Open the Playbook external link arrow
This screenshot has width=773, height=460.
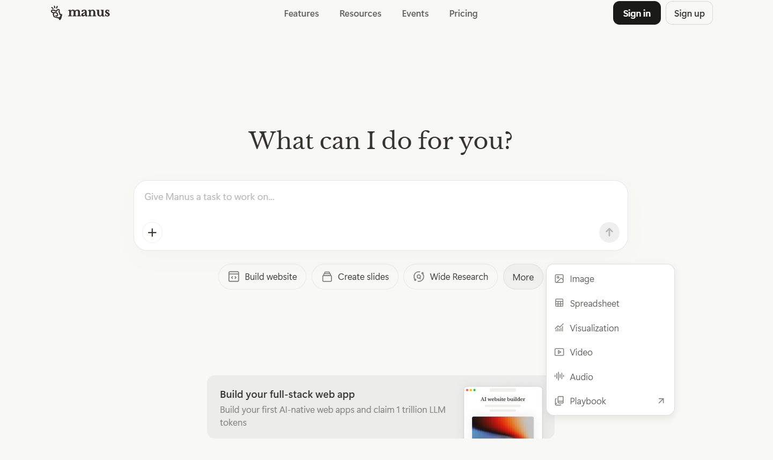661,400
